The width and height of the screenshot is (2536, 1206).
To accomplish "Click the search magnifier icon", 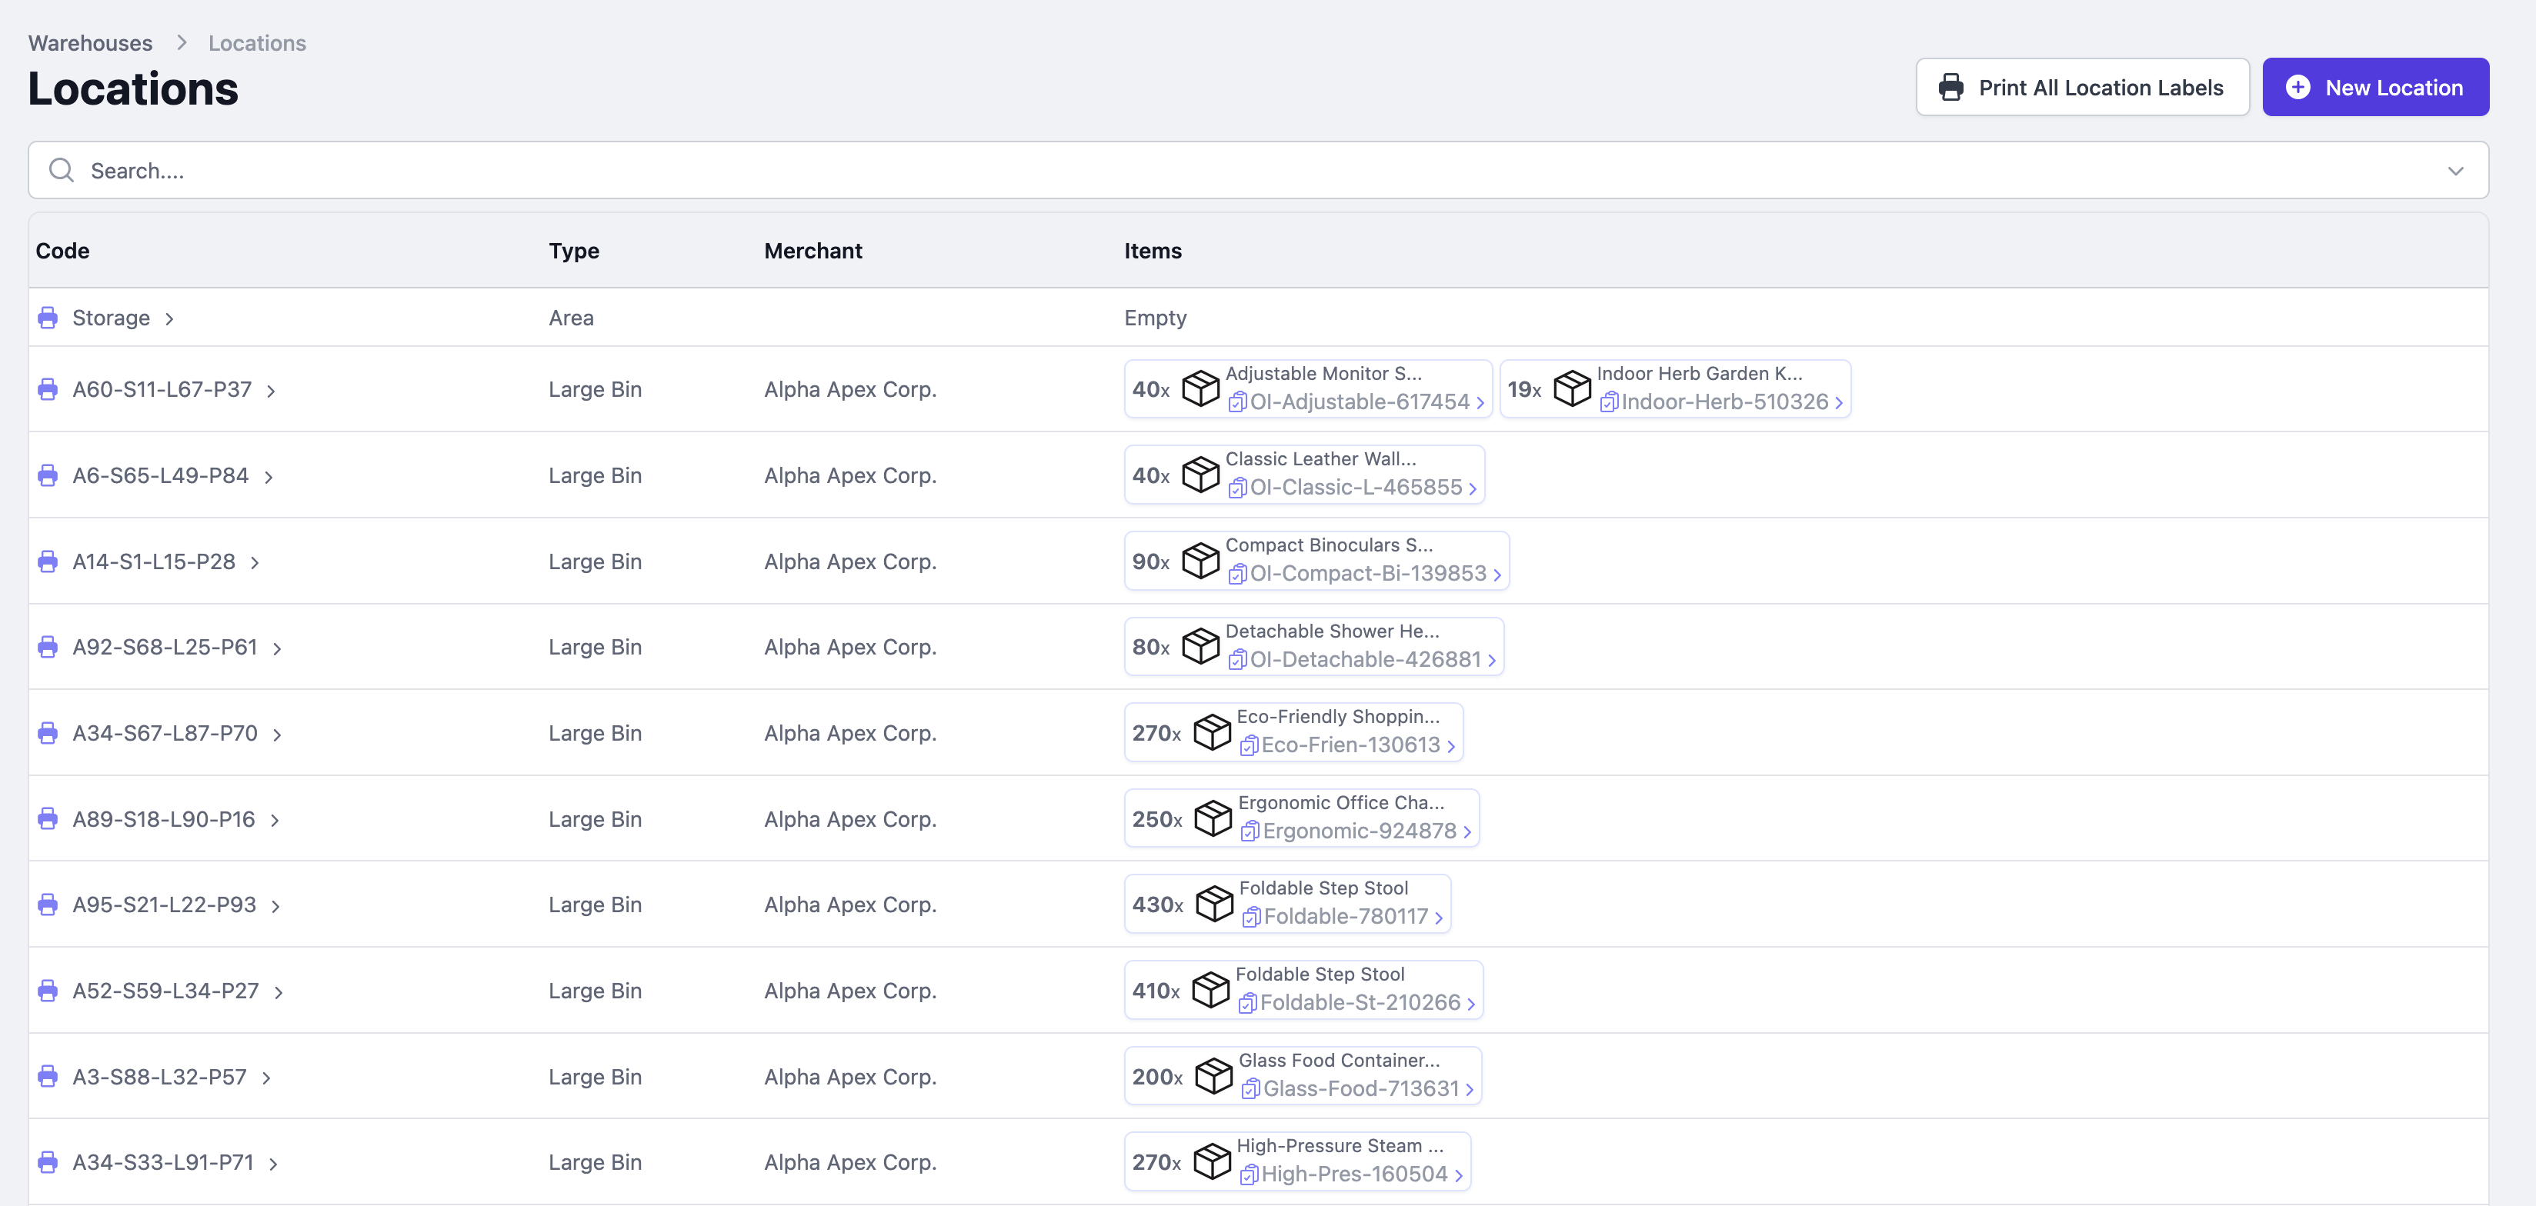I will coord(61,170).
